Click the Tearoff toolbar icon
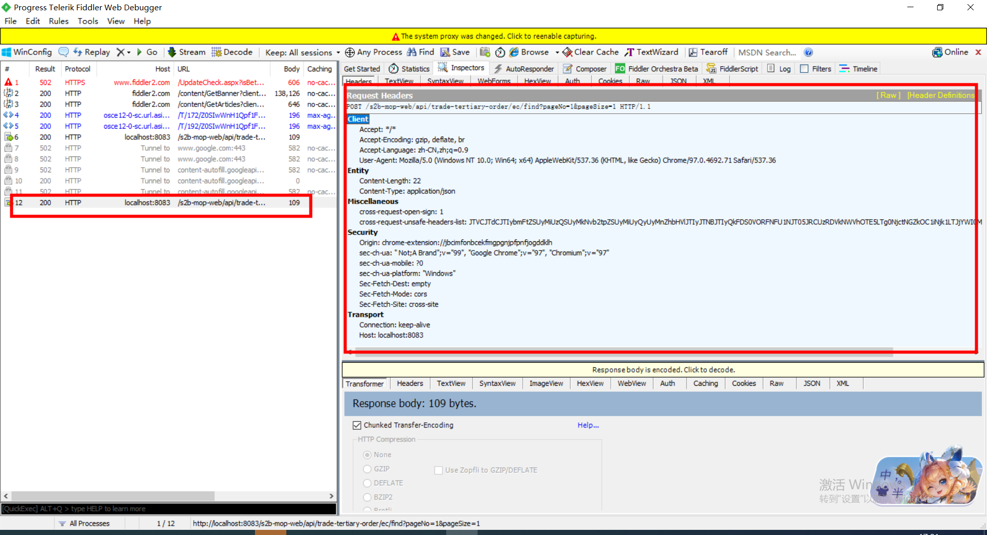Image resolution: width=987 pixels, height=535 pixels. 708,52
